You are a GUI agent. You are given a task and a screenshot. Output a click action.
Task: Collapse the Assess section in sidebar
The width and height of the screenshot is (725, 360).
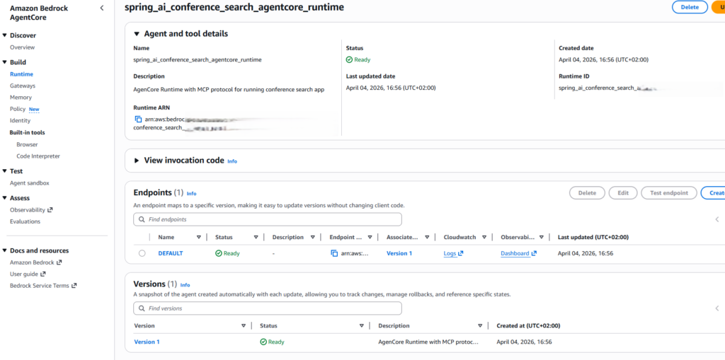pyautogui.click(x=5, y=198)
